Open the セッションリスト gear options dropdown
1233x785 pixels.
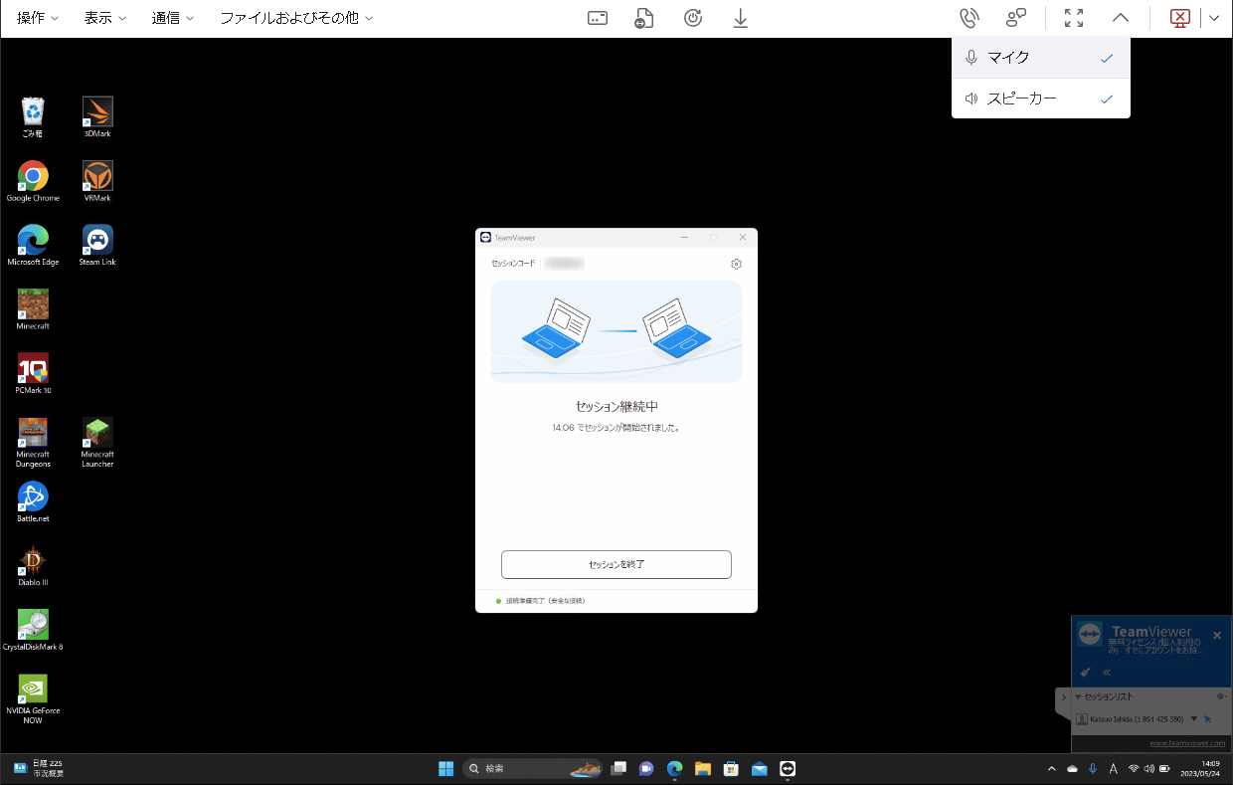tap(1222, 696)
